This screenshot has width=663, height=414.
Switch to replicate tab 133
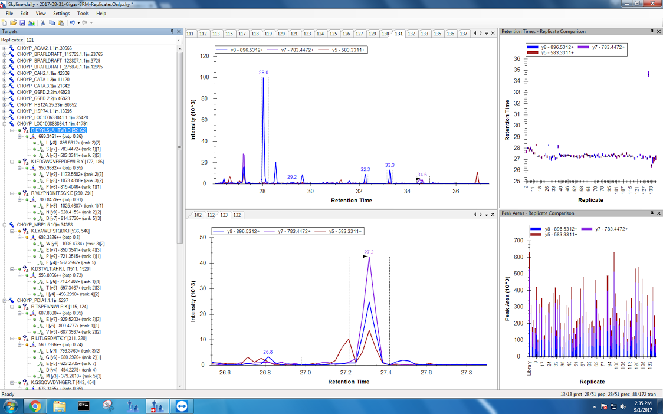click(x=424, y=34)
